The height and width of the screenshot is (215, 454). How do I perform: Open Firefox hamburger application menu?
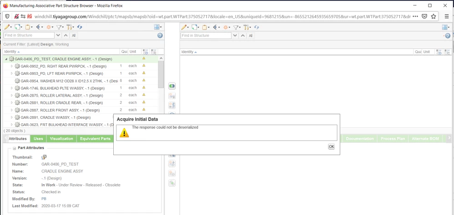[447, 16]
